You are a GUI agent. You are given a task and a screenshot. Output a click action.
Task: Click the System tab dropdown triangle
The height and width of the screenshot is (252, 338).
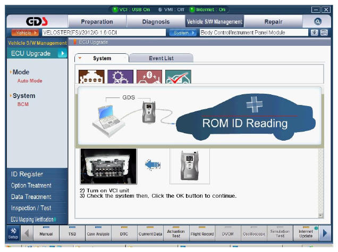click(80, 58)
